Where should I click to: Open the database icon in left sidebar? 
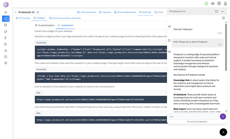click(x=6, y=25)
